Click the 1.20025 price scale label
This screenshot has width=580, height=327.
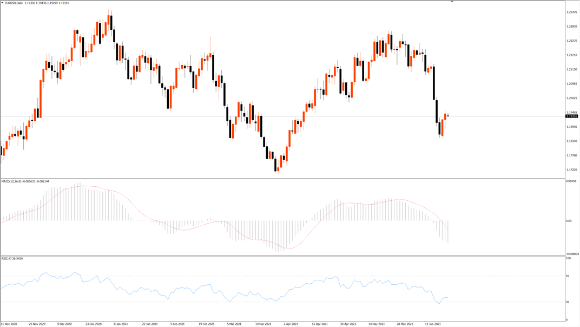point(572,98)
